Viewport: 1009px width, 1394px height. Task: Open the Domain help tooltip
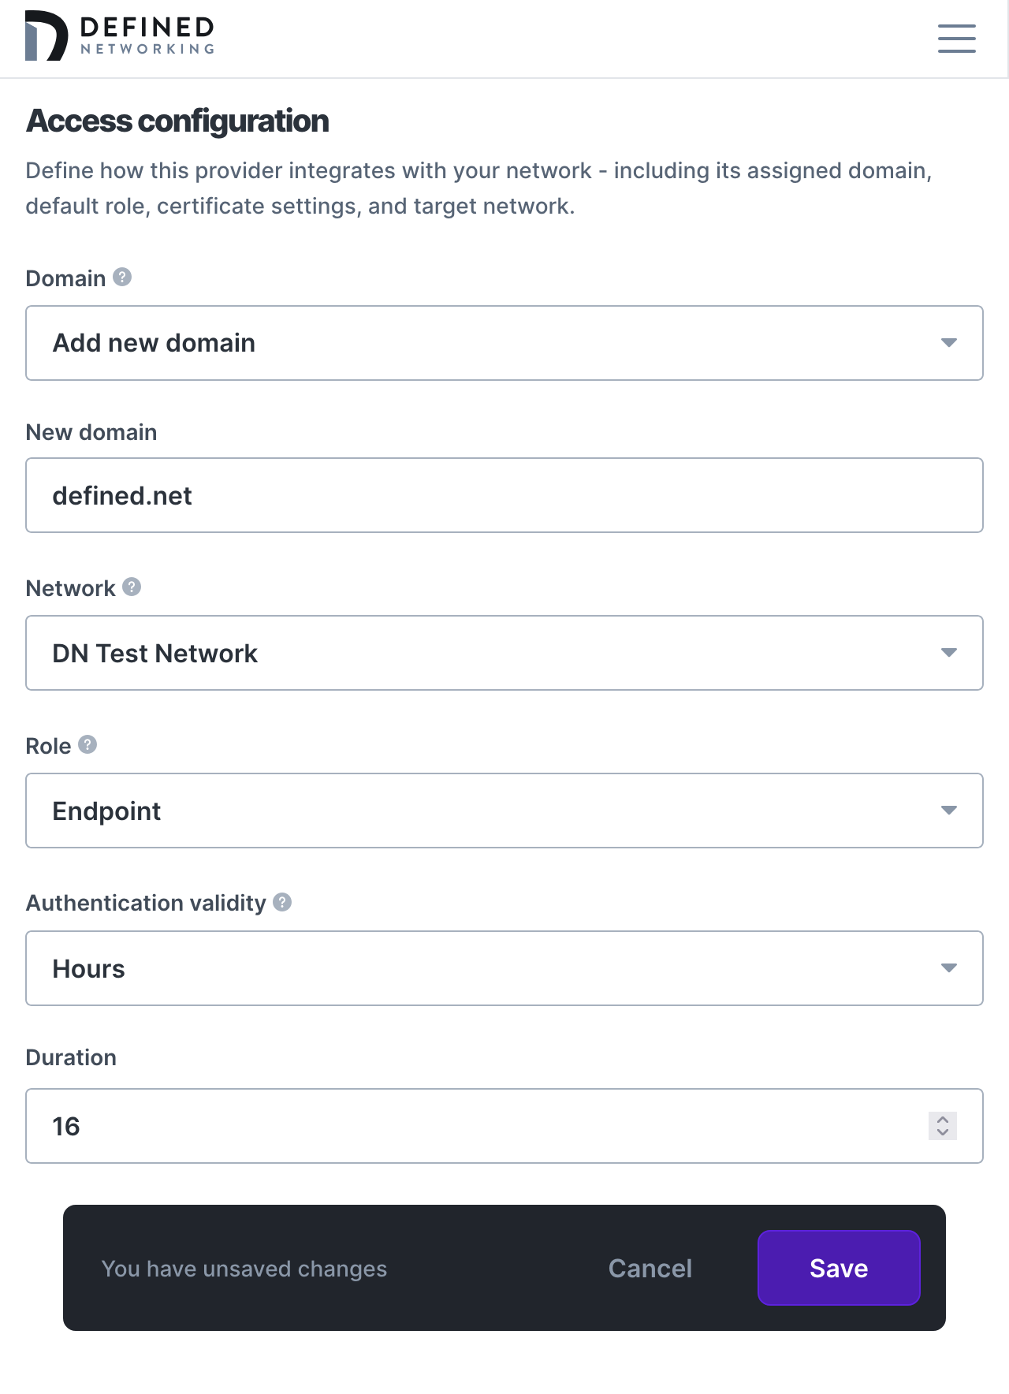click(122, 277)
